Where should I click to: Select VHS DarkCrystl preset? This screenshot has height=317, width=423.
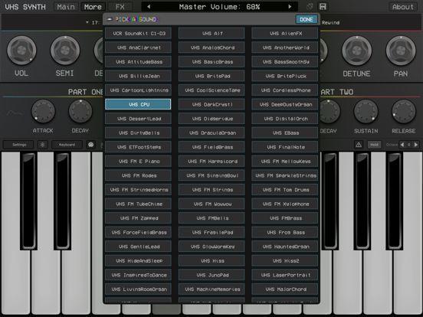point(211,104)
